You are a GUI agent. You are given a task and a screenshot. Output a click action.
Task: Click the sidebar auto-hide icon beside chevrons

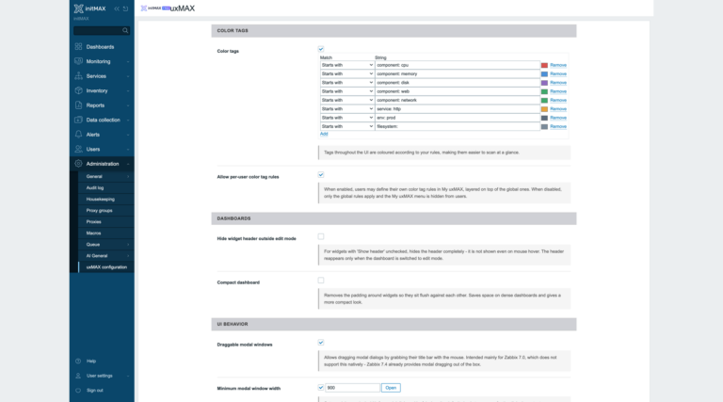click(x=125, y=8)
